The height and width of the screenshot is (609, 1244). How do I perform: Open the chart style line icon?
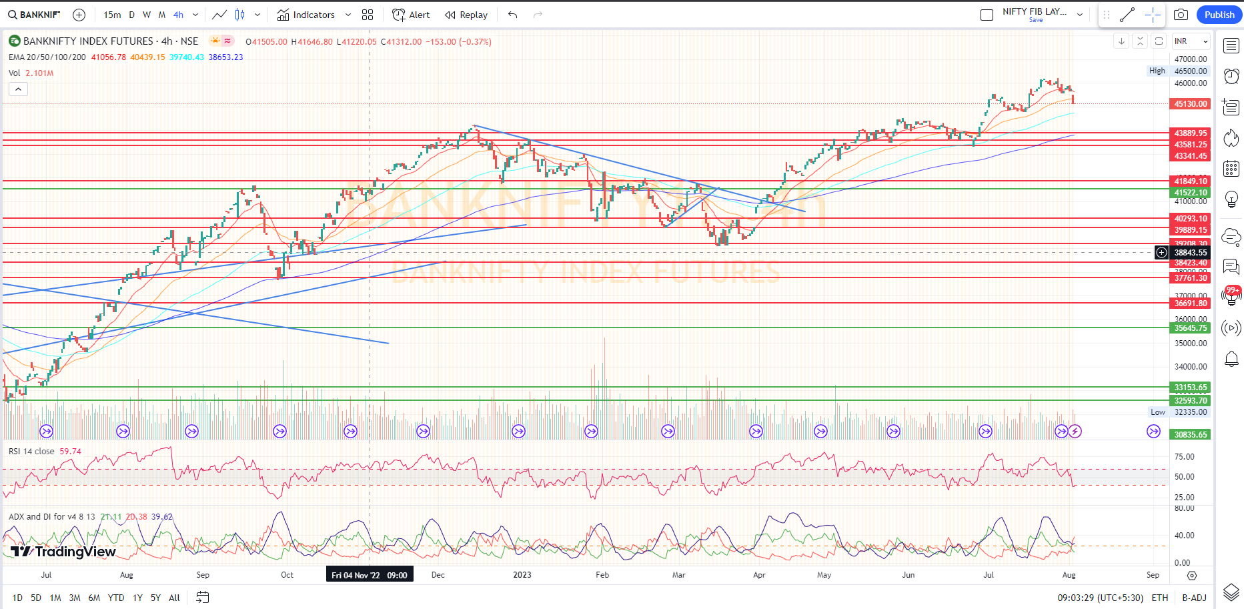point(219,15)
